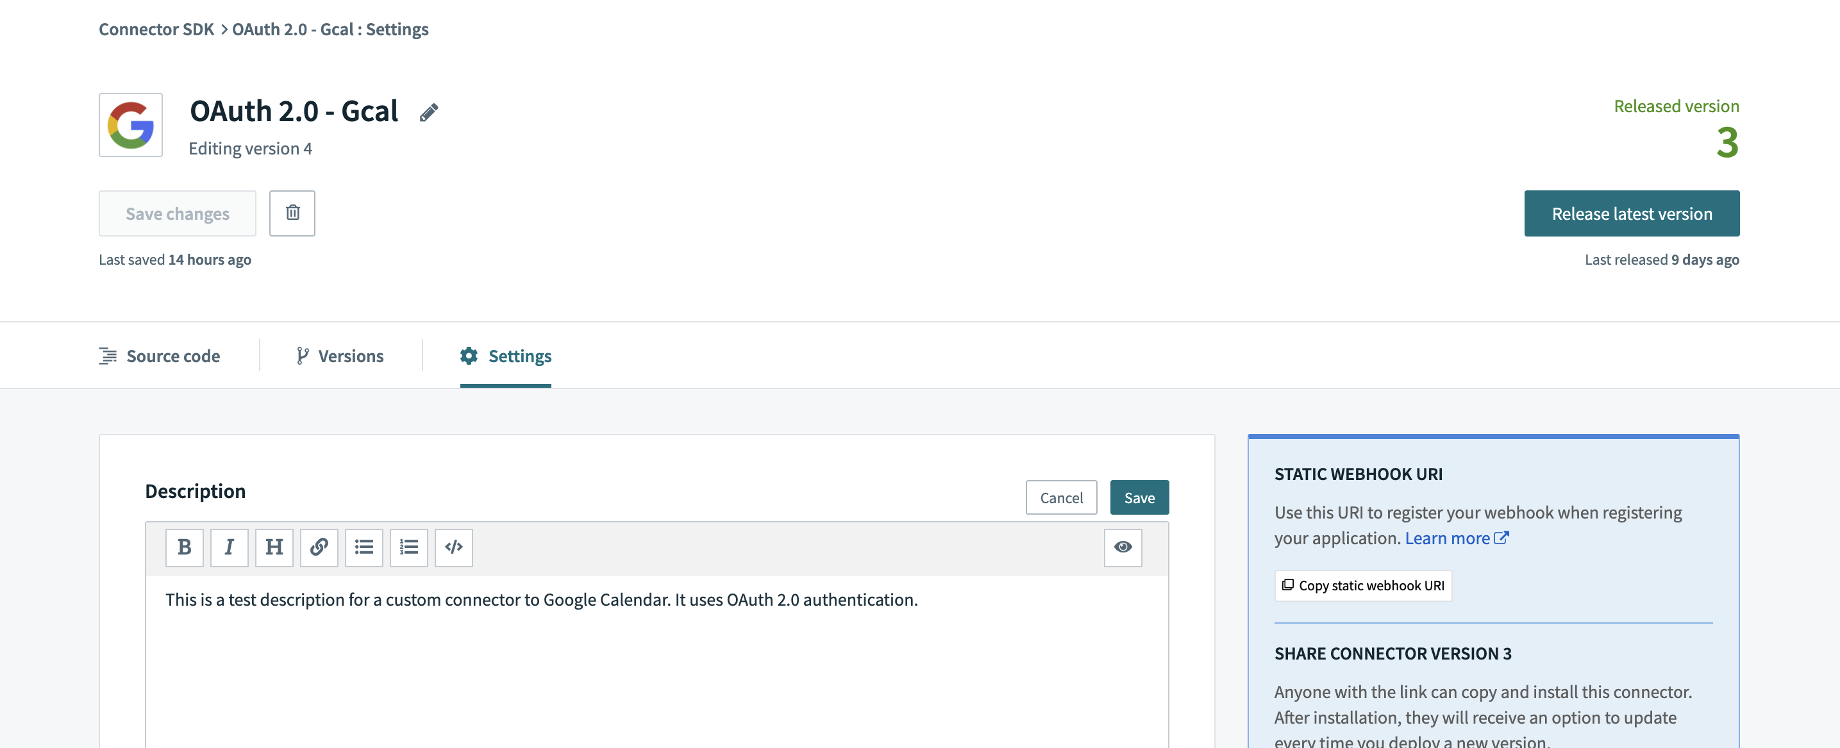Insert a heading using the H icon
Screen dimensions: 1840x748
(274, 547)
